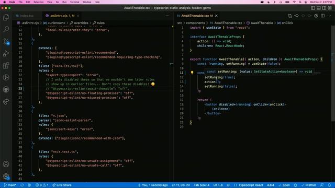Click the date and time in menu bar

(x=321, y=2)
